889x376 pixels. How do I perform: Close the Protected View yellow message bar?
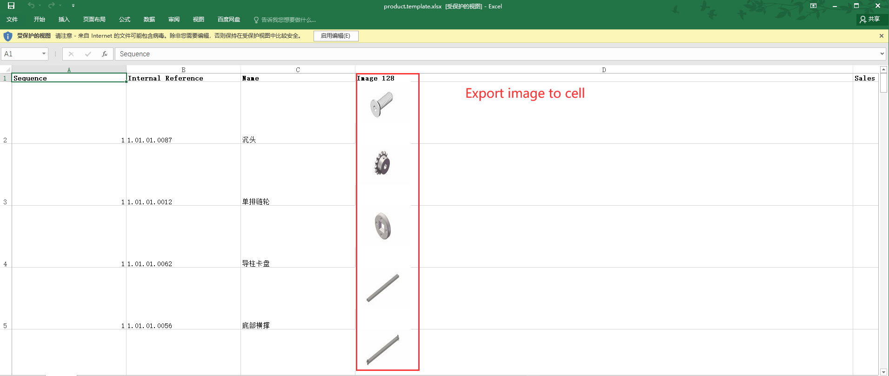pos(881,36)
